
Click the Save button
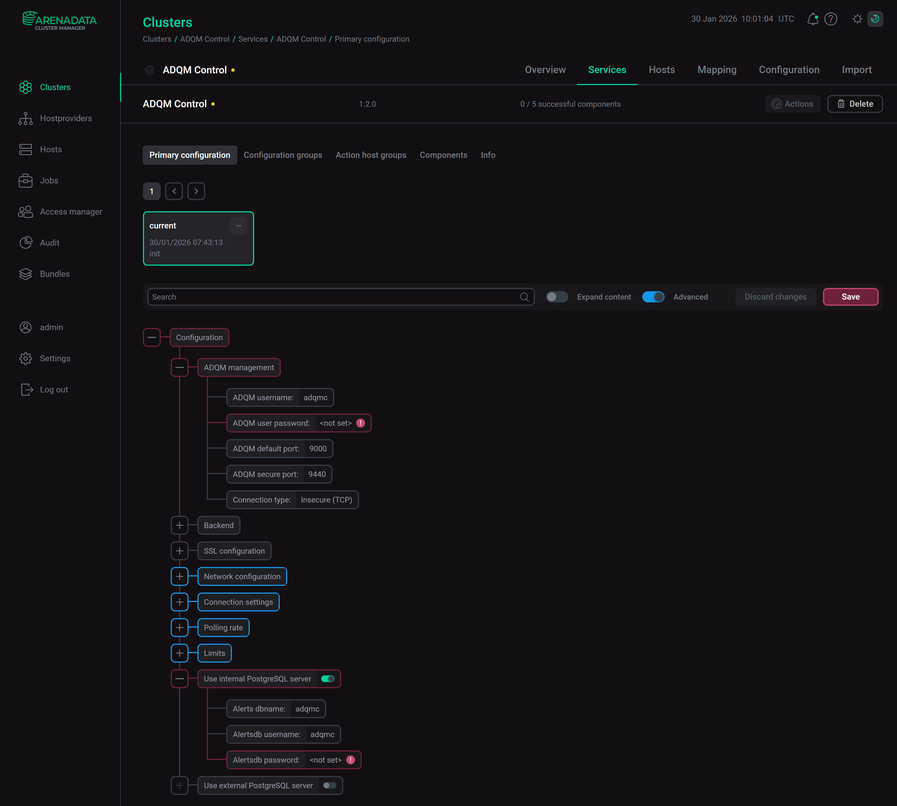tap(850, 297)
